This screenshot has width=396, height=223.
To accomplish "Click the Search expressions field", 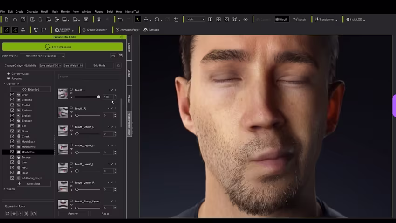I will coord(89,77).
